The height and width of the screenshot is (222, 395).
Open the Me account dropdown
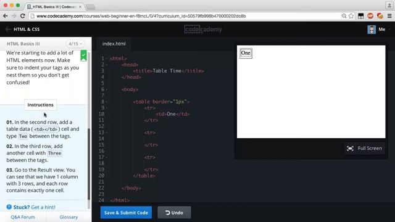coord(389,29)
